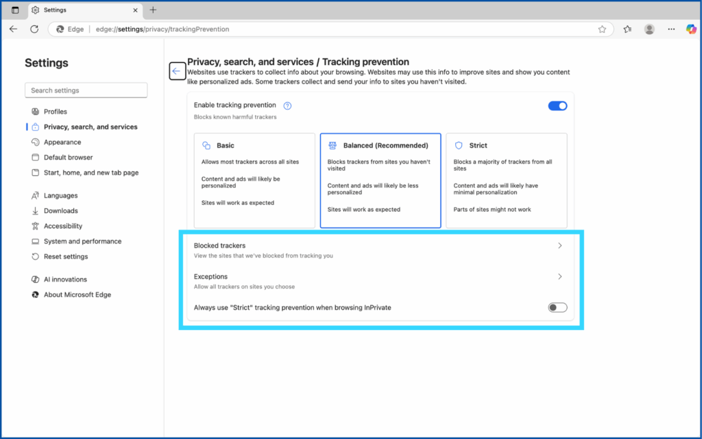Image resolution: width=702 pixels, height=439 pixels.
Task: Expand the Blocked trackers chevron
Action: click(x=559, y=245)
